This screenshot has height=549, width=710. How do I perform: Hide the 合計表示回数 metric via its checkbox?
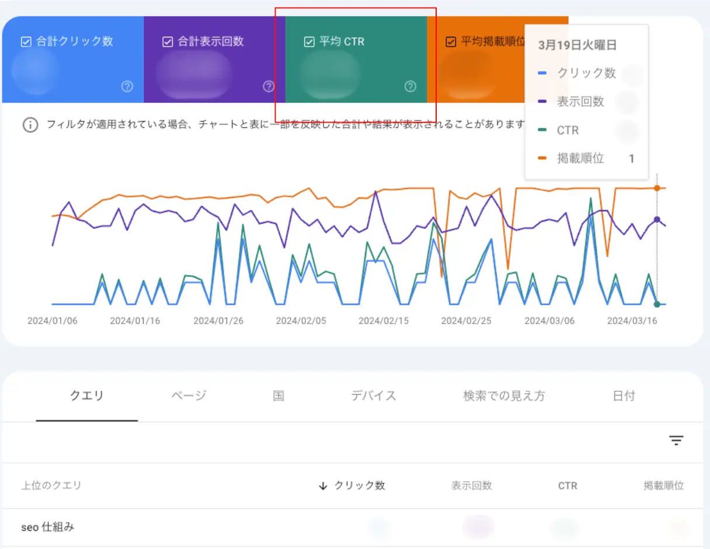click(x=168, y=41)
